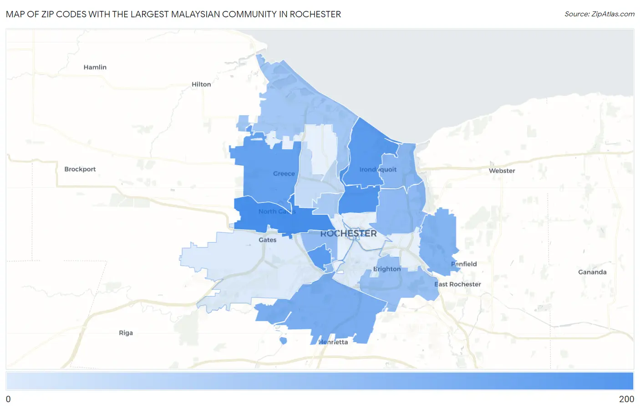Click the Gananda label on map
This screenshot has width=640, height=409.
pos(592,272)
